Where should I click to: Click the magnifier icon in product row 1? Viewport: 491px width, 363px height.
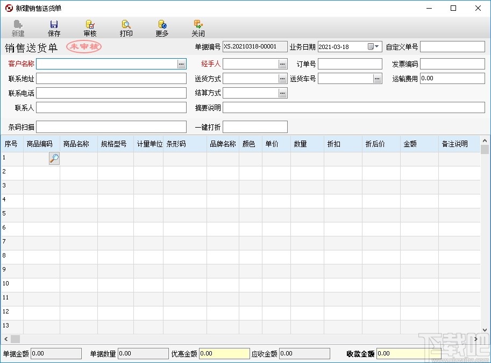tap(53, 158)
